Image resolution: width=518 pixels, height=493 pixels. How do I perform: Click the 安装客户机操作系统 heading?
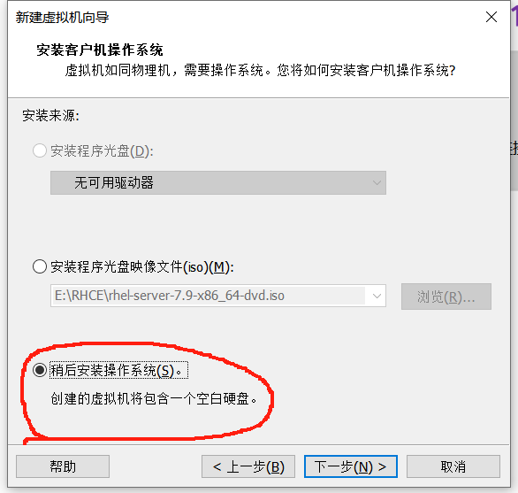point(99,50)
